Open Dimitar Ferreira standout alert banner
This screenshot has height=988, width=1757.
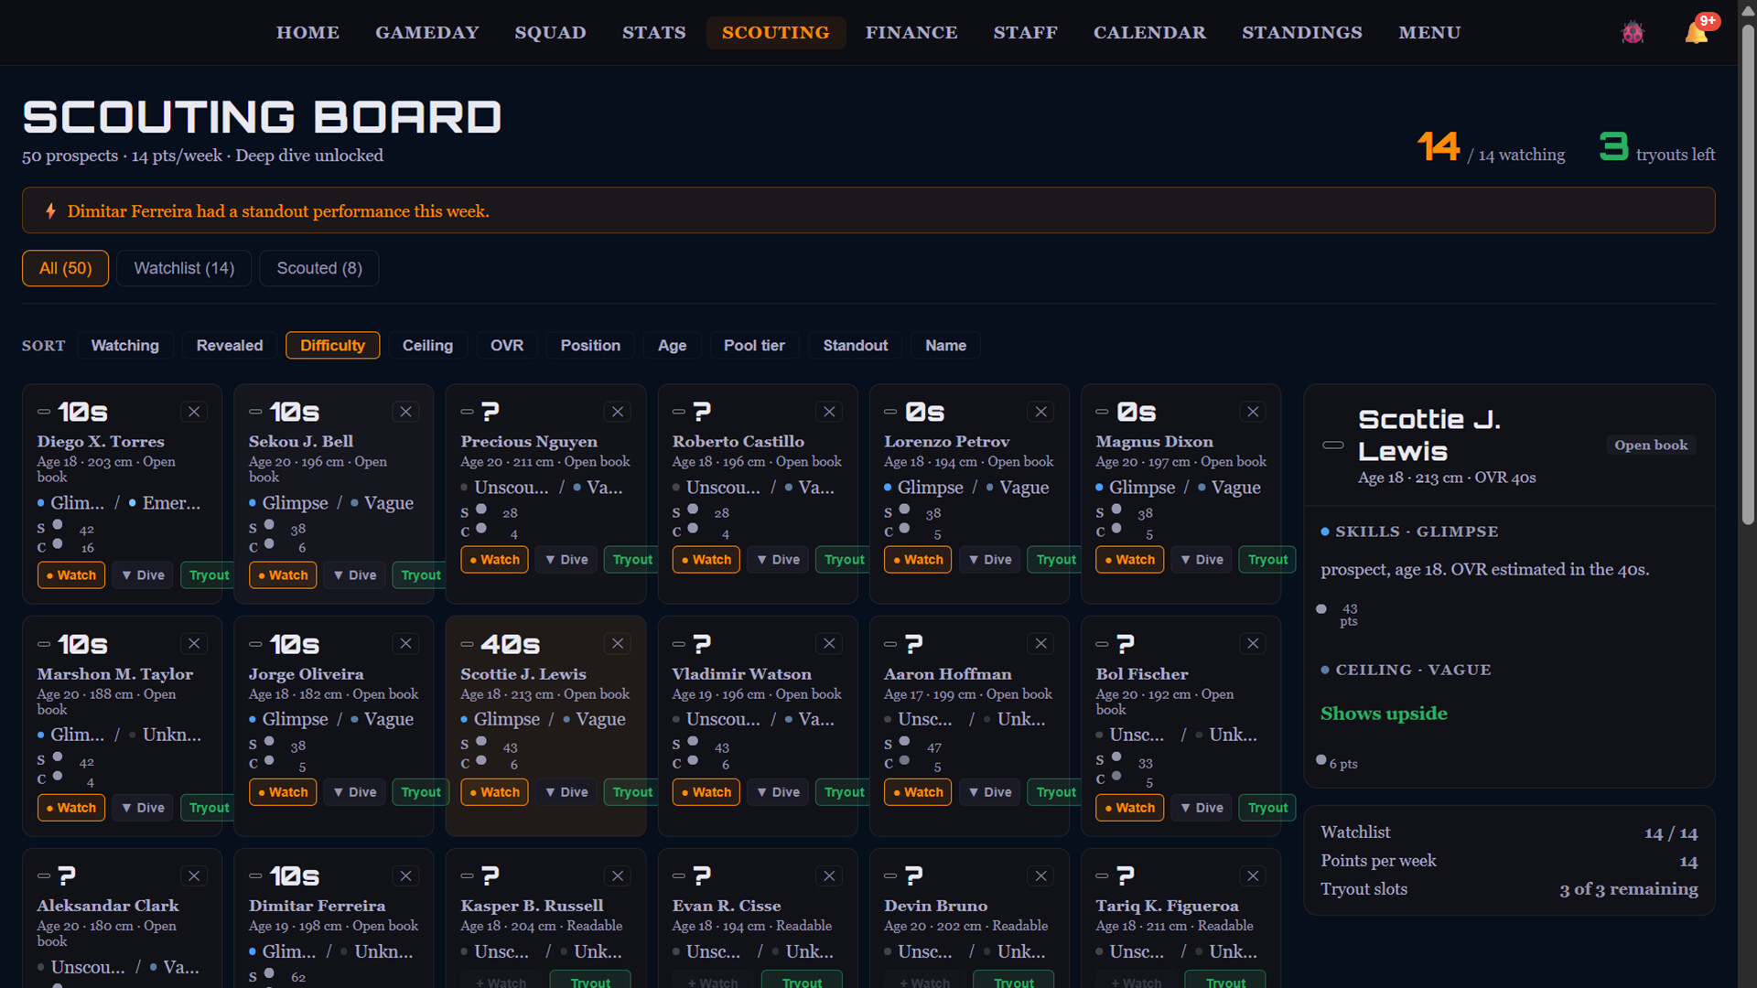point(868,211)
